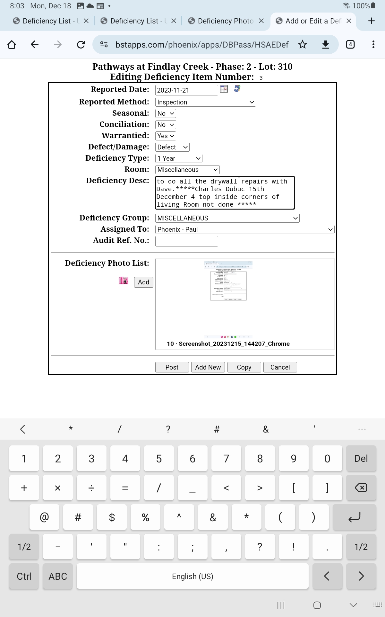Tap the $ key on keyboard

[112, 517]
